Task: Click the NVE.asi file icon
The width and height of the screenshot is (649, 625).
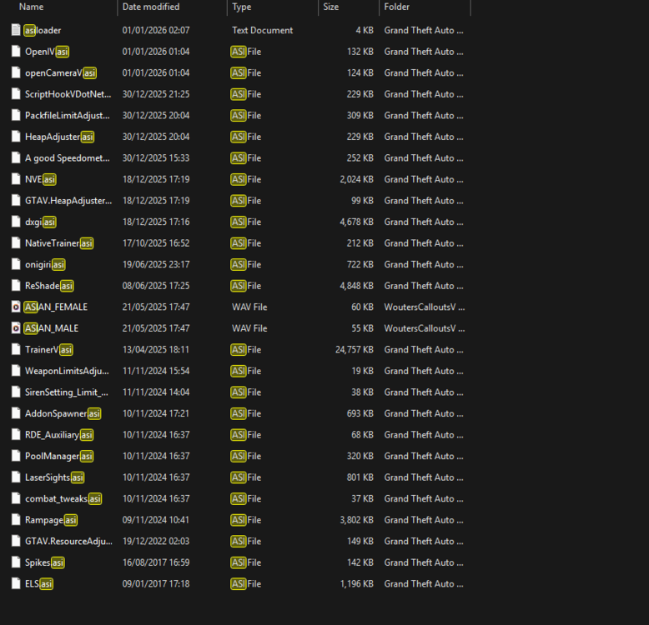Action: (16, 179)
